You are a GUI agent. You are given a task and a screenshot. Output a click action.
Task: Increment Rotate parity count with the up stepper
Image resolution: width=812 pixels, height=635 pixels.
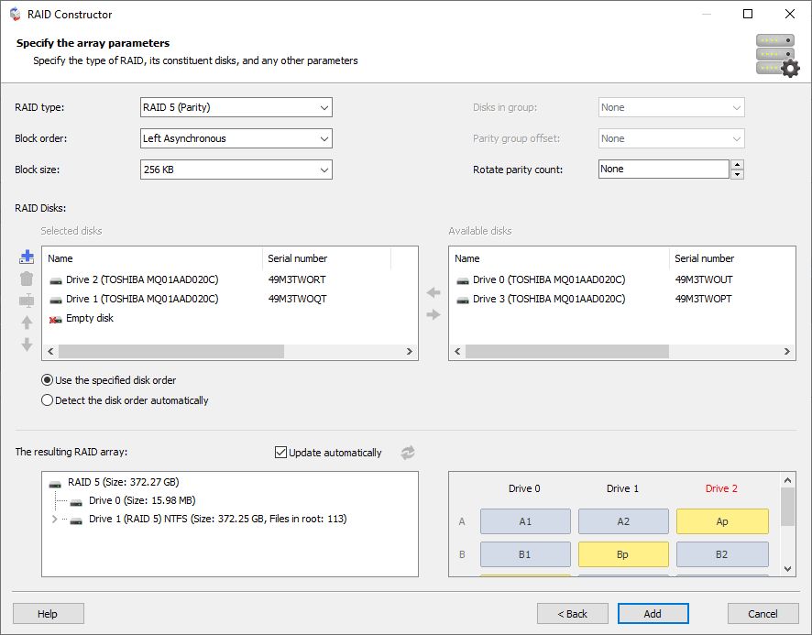tap(739, 164)
